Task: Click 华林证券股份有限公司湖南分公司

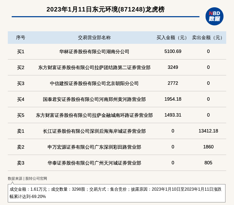Action: 94,52
